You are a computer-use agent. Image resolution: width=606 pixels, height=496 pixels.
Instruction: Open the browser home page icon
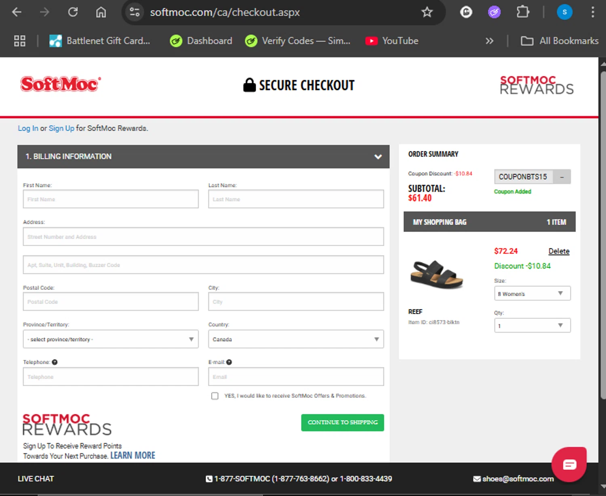101,12
